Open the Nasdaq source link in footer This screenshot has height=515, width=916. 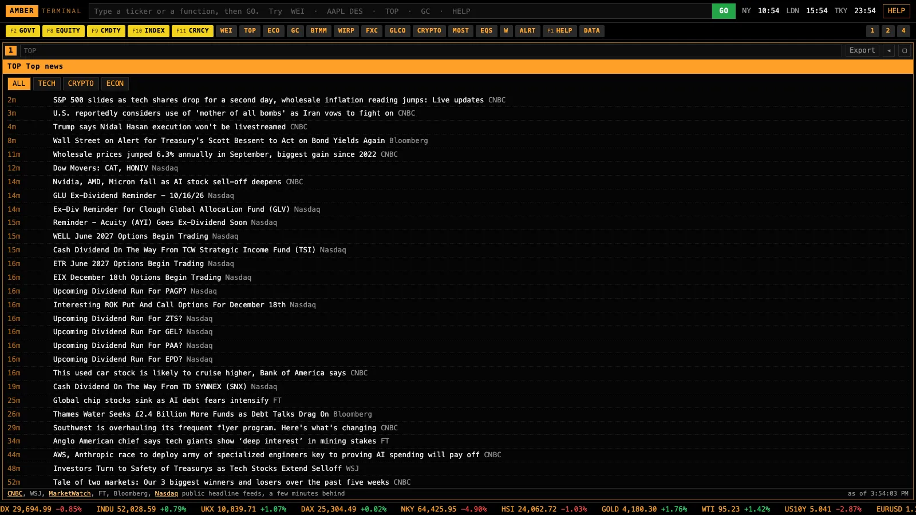click(167, 494)
